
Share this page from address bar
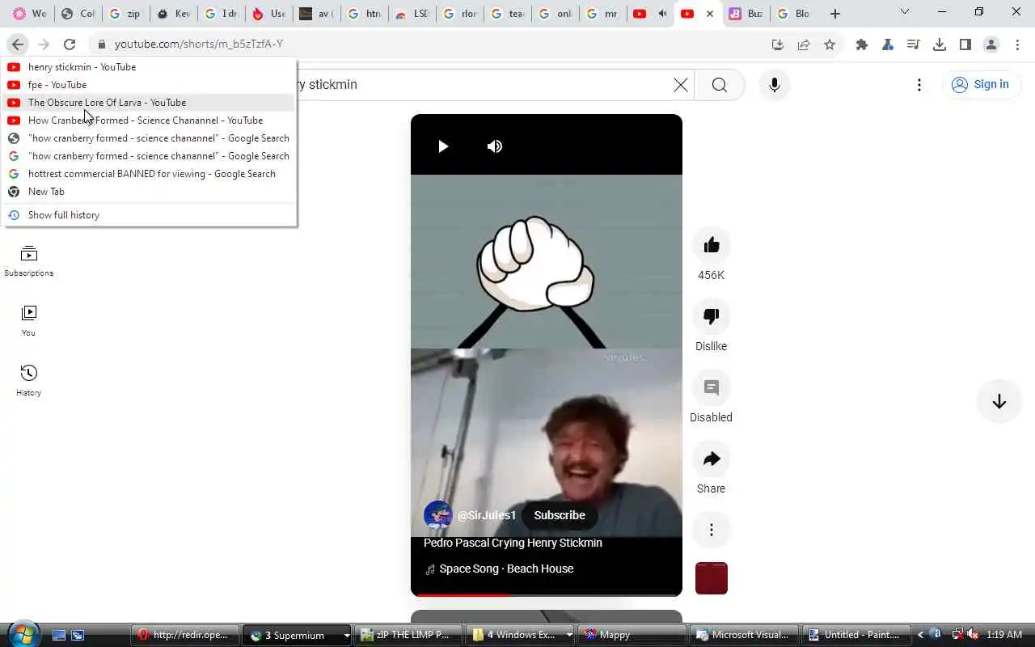(804, 44)
